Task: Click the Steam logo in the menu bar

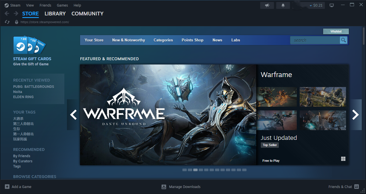Action: tap(7, 5)
